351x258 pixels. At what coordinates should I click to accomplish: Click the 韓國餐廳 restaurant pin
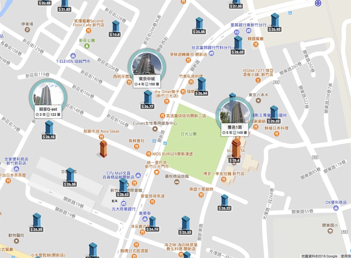tap(256, 45)
